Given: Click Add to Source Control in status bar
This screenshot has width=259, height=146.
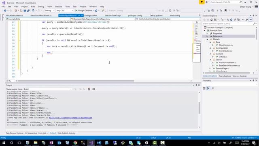Looking at the screenshot, I should pyautogui.click(x=244, y=138).
